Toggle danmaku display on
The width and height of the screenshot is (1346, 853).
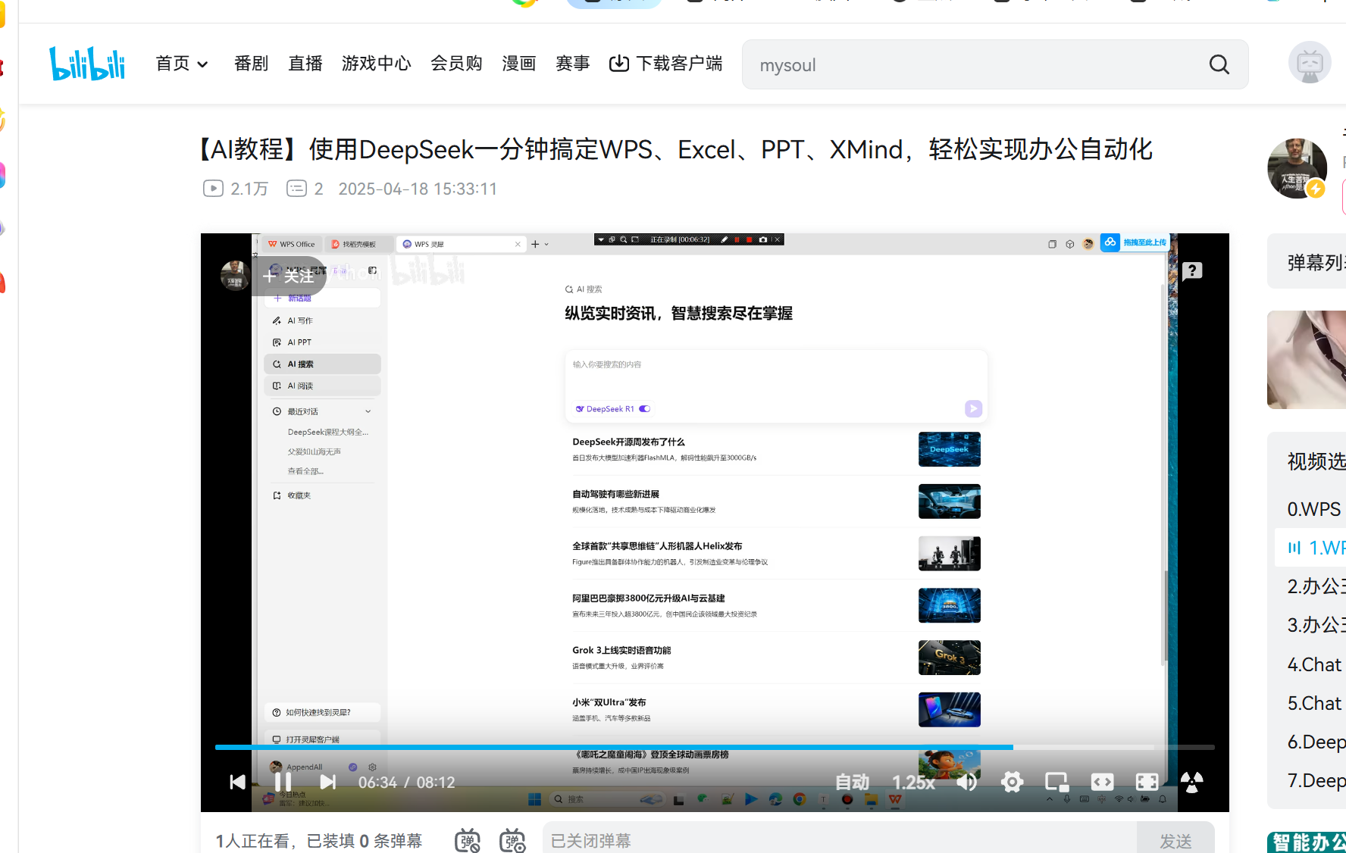(x=468, y=840)
